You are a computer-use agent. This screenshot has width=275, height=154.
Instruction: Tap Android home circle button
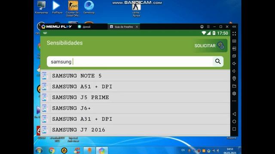[234, 121]
